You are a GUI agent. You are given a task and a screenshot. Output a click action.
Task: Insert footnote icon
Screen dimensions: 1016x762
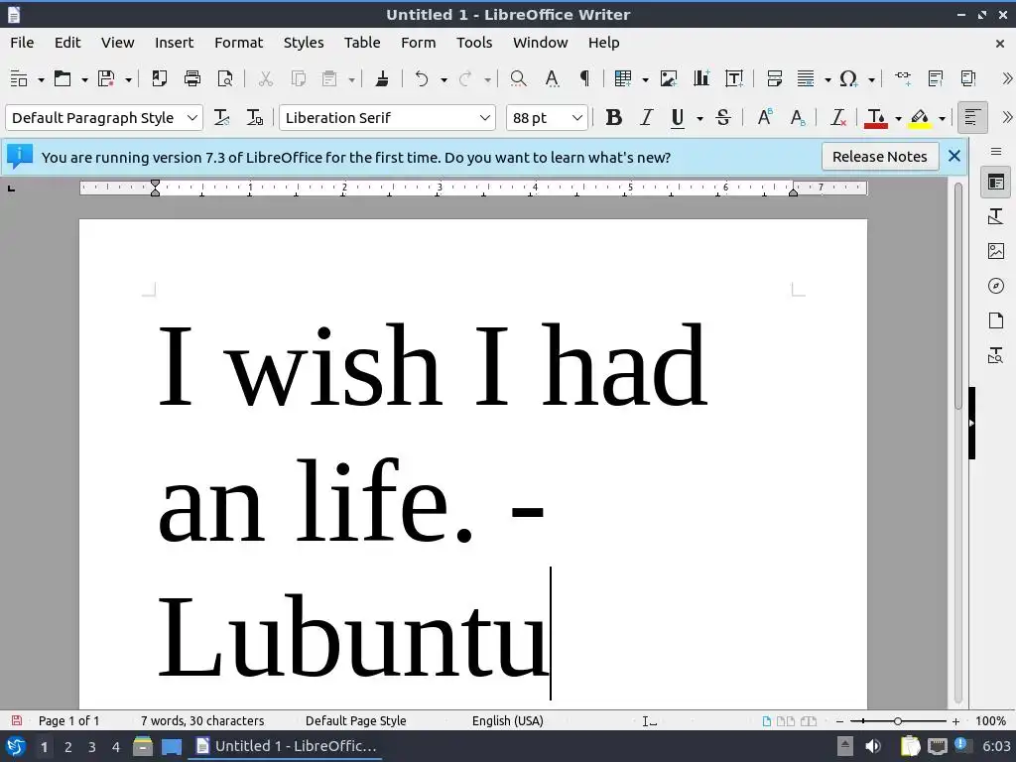[x=936, y=79]
